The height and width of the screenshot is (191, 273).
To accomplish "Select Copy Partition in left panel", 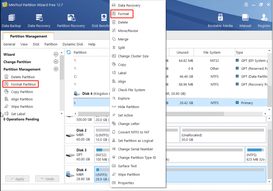I will coord(19,92).
